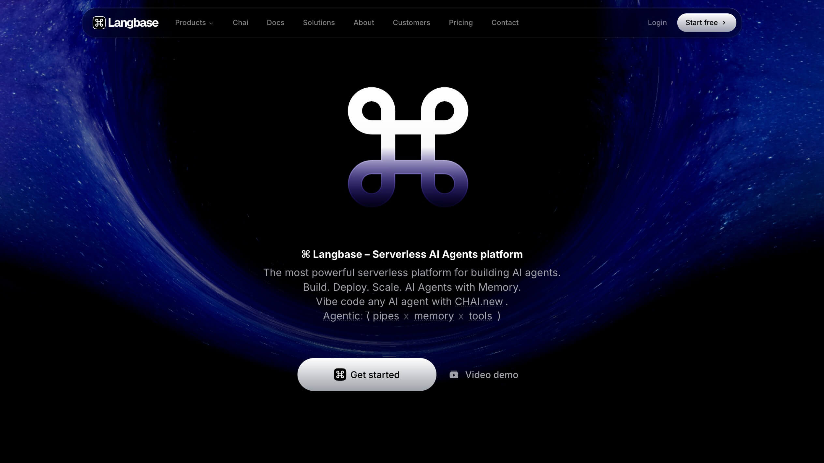The width and height of the screenshot is (824, 463).
Task: Click the Langbase command logo in navbar
Action: (100, 22)
